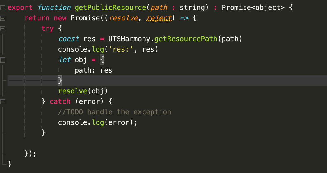The height and width of the screenshot is (173, 327).
Task: Collapse the catch (error) block fold marker
Action: click(x=3, y=102)
